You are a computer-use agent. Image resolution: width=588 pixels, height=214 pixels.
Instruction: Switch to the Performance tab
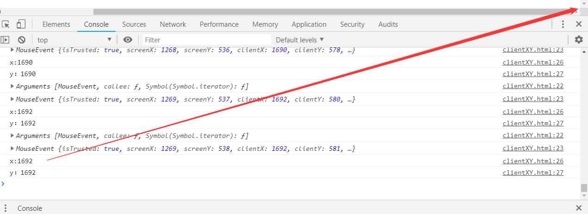point(219,24)
